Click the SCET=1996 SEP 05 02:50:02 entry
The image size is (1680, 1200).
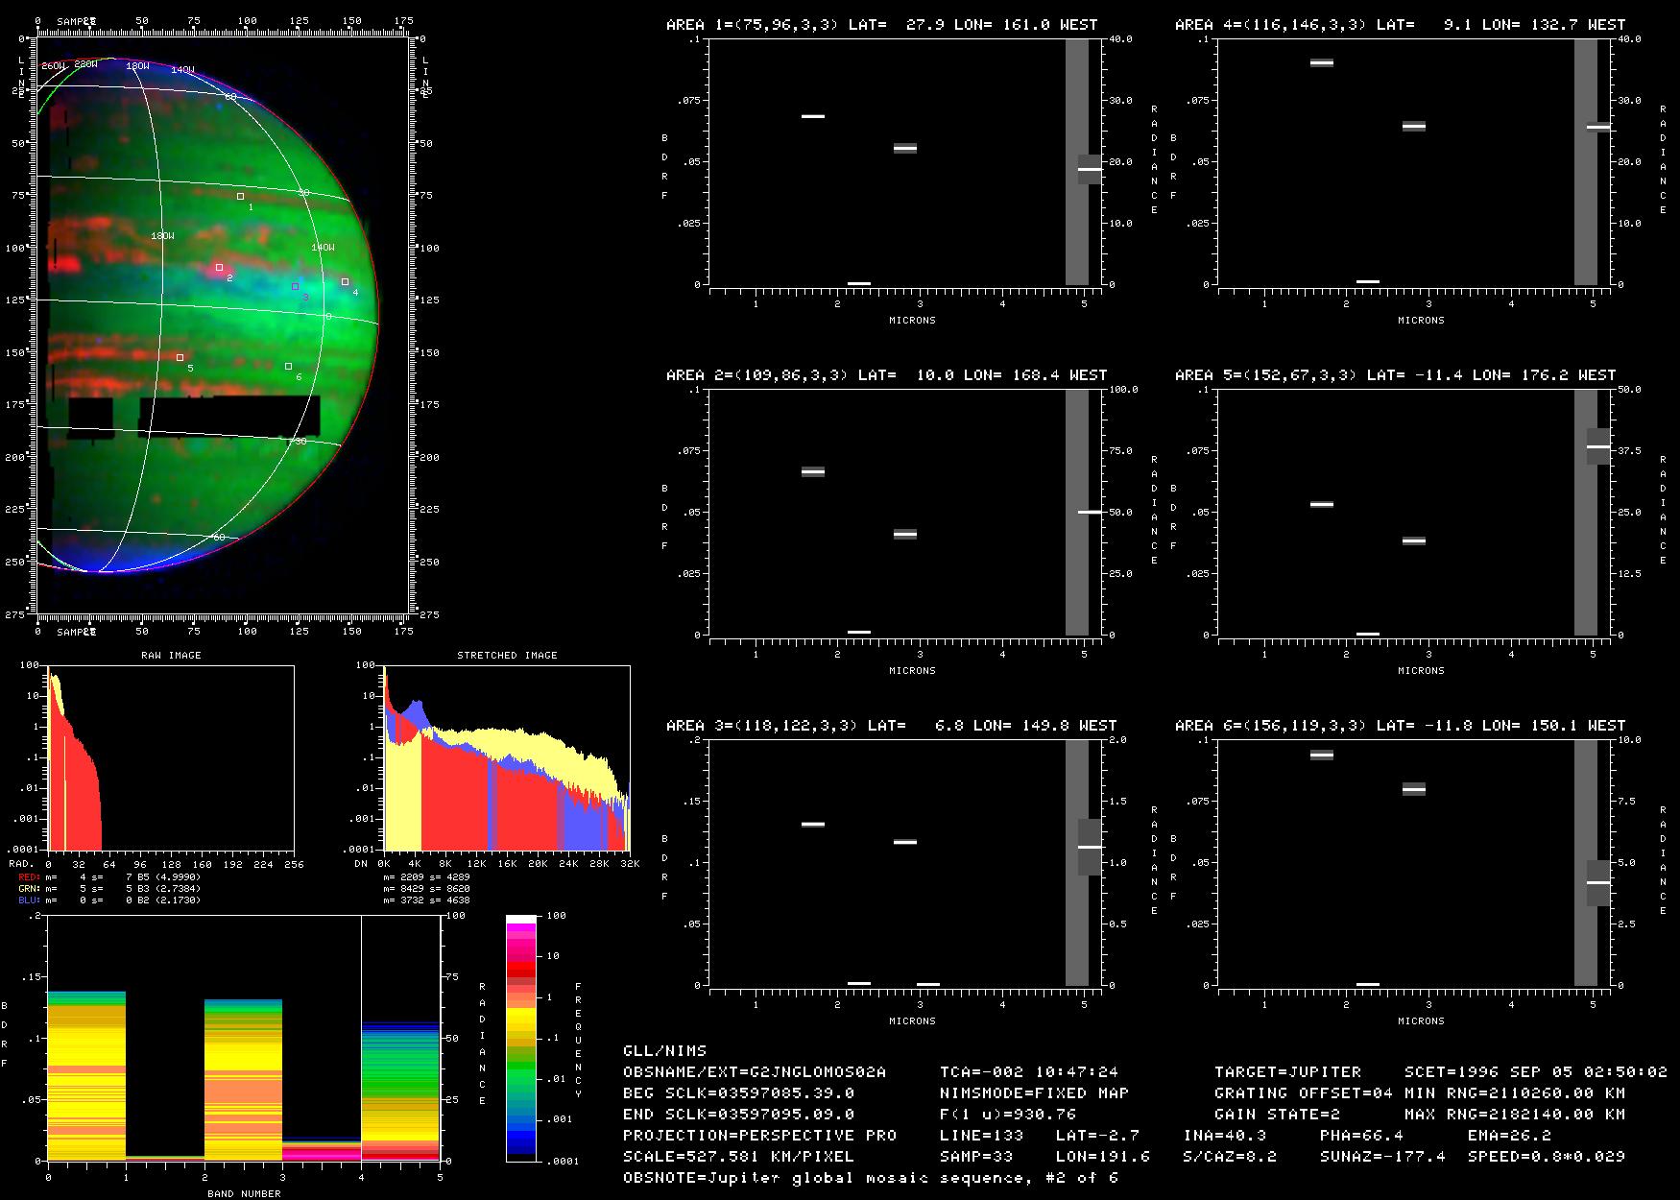tap(1536, 1072)
